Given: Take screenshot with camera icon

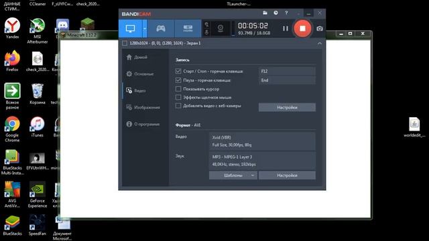Looking at the screenshot, I should click(320, 28).
